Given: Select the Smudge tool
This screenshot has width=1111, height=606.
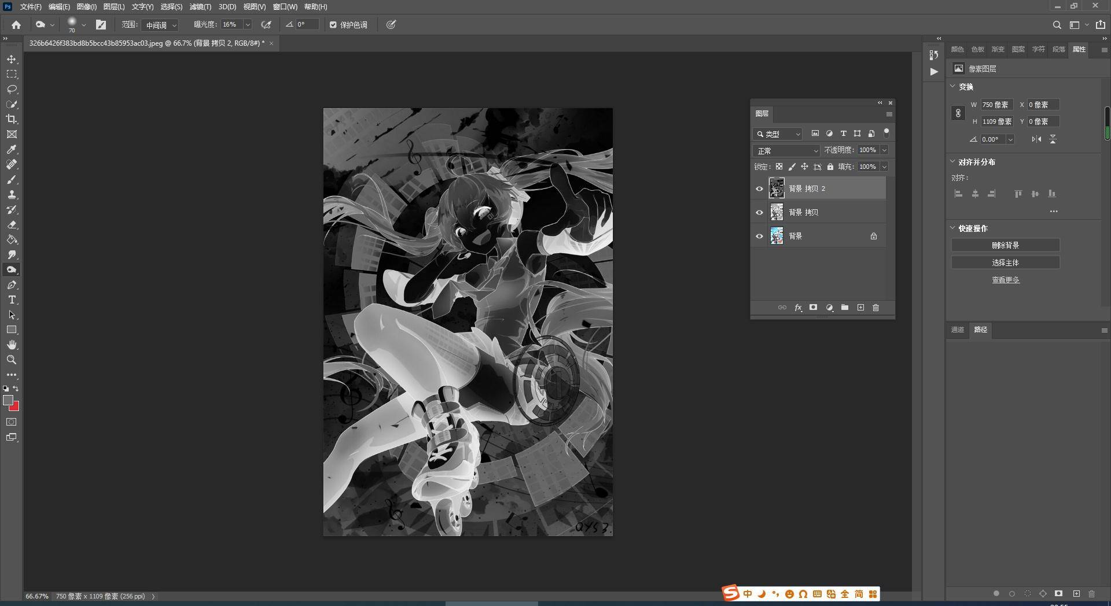Looking at the screenshot, I should tap(12, 254).
